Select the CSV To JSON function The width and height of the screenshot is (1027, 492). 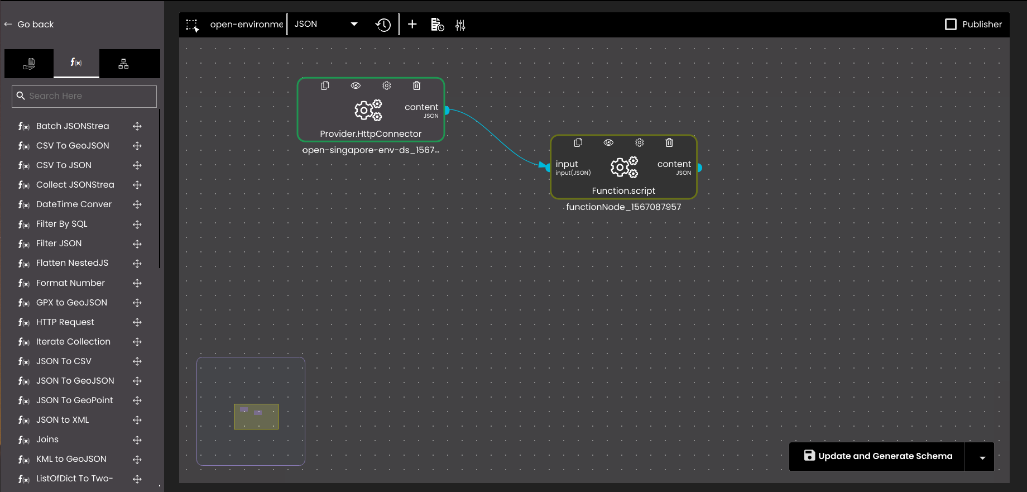coord(64,165)
